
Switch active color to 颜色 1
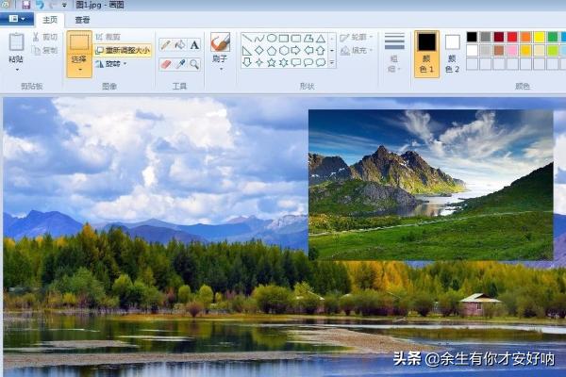tap(426, 52)
